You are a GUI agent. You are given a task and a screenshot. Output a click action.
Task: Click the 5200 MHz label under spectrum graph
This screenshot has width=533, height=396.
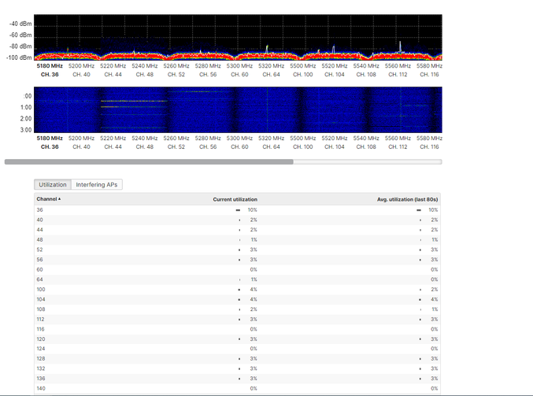point(81,66)
